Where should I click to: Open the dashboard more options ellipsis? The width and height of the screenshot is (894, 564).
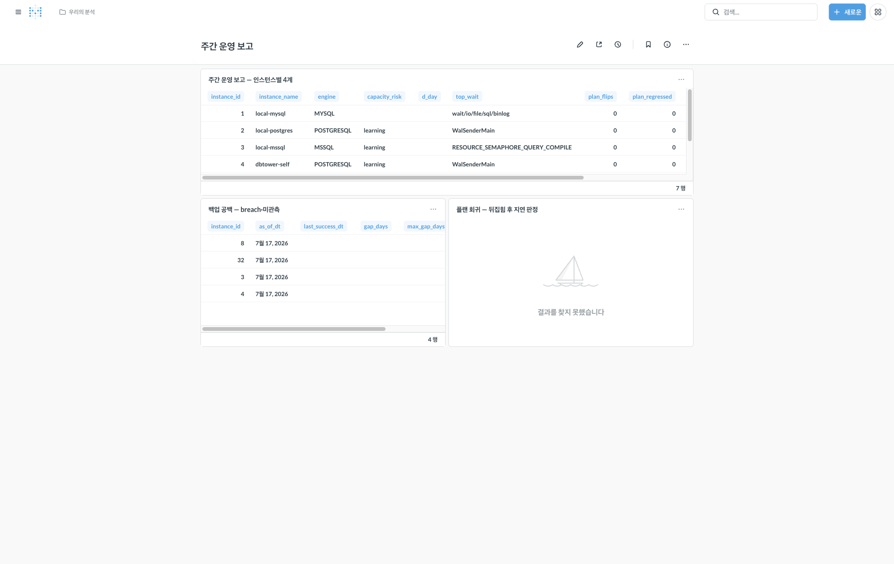point(686,45)
